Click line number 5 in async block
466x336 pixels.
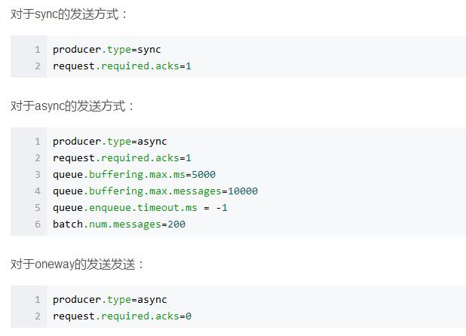pos(38,208)
